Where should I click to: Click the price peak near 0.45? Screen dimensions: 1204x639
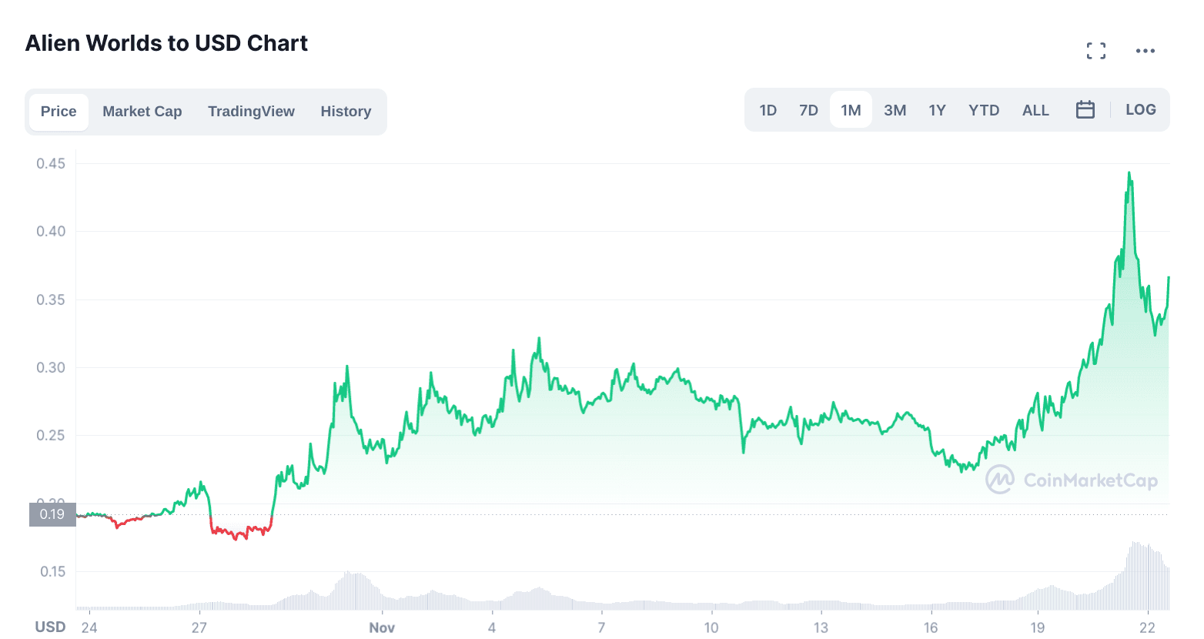pos(1129,174)
